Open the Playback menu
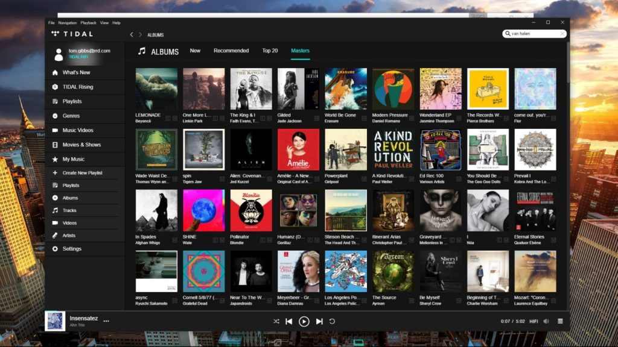This screenshot has height=347, width=618. pyautogui.click(x=88, y=23)
